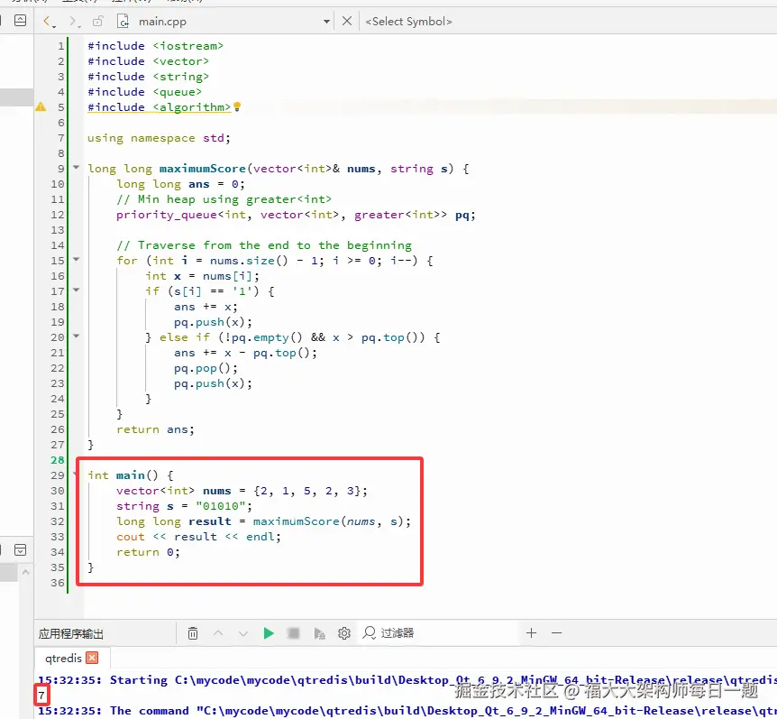777x719 pixels.
Task: Click the 'using namespace std;' line
Action: click(159, 138)
